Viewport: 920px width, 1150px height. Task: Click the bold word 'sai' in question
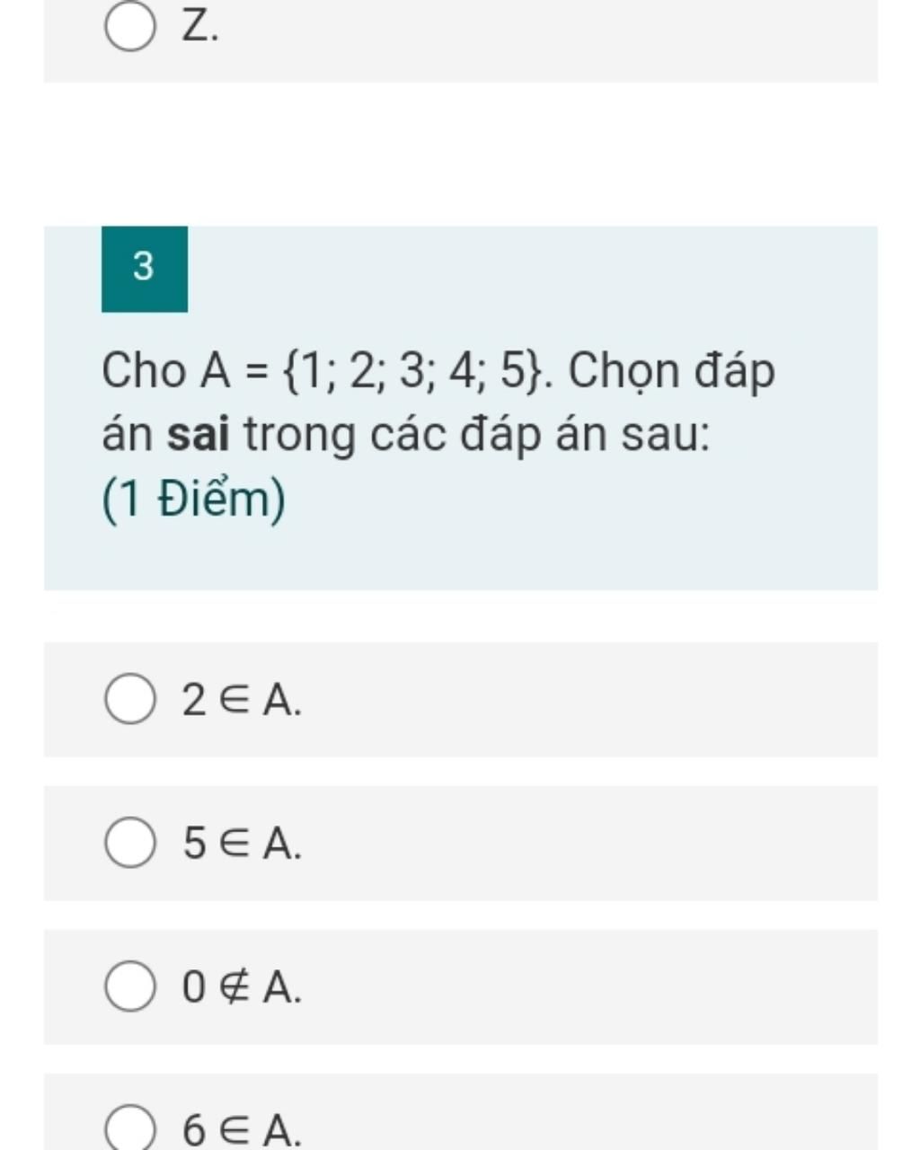pos(199,435)
